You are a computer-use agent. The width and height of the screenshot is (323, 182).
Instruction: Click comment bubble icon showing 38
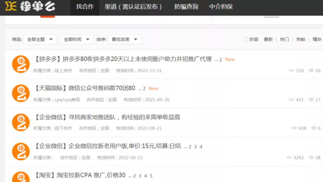click(x=311, y=158)
